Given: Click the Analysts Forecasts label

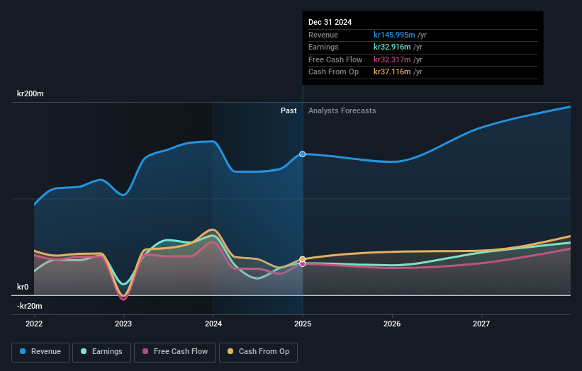Looking at the screenshot, I should pyautogui.click(x=342, y=110).
